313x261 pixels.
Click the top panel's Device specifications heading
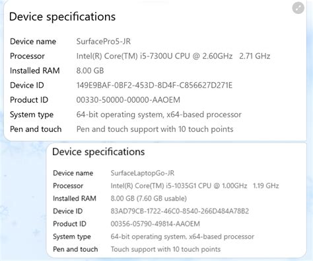click(62, 17)
